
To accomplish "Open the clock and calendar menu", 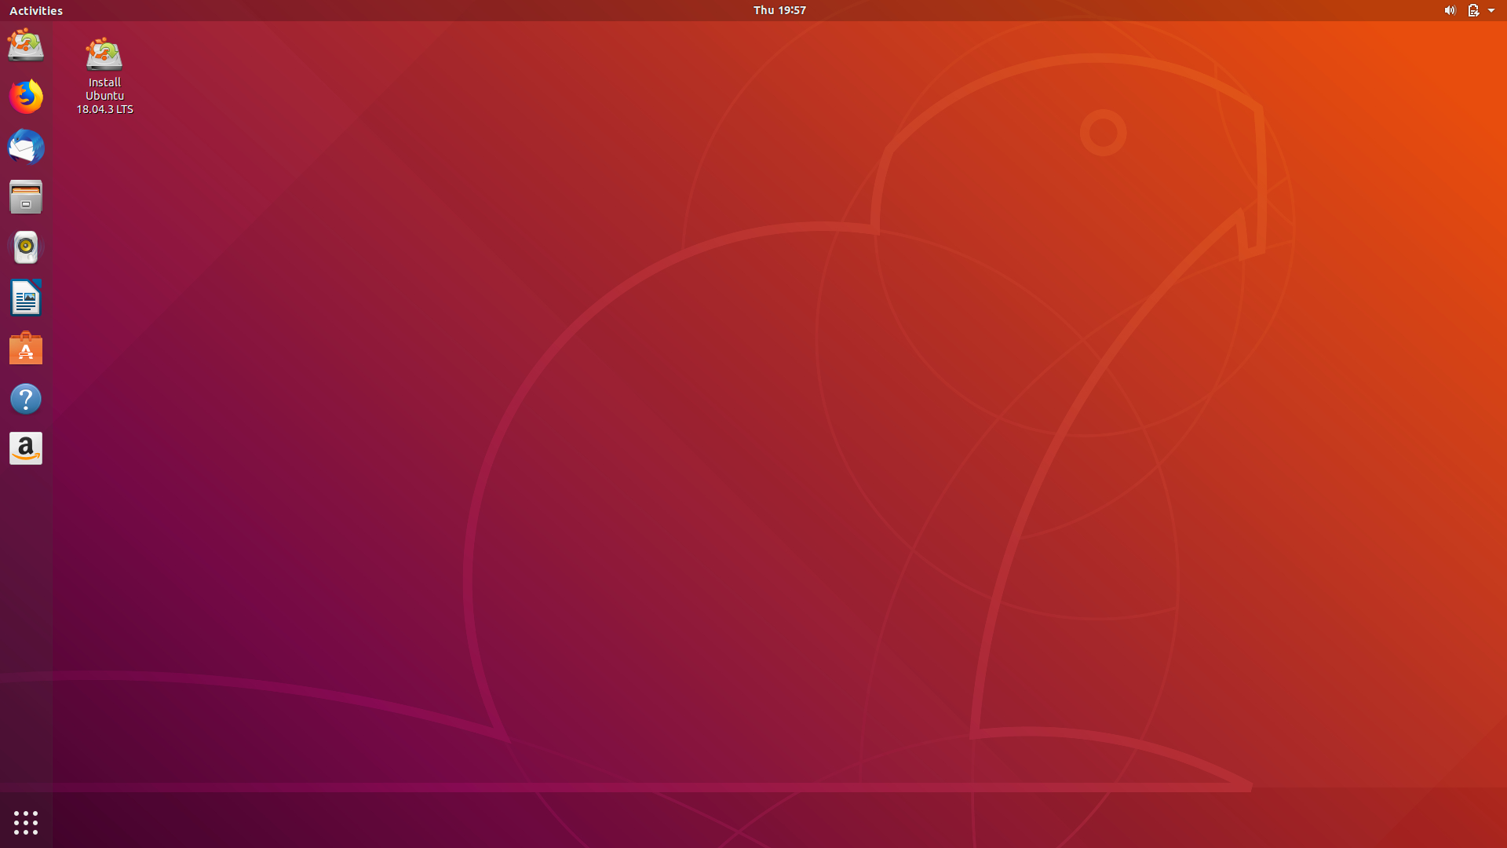I will pos(779,10).
